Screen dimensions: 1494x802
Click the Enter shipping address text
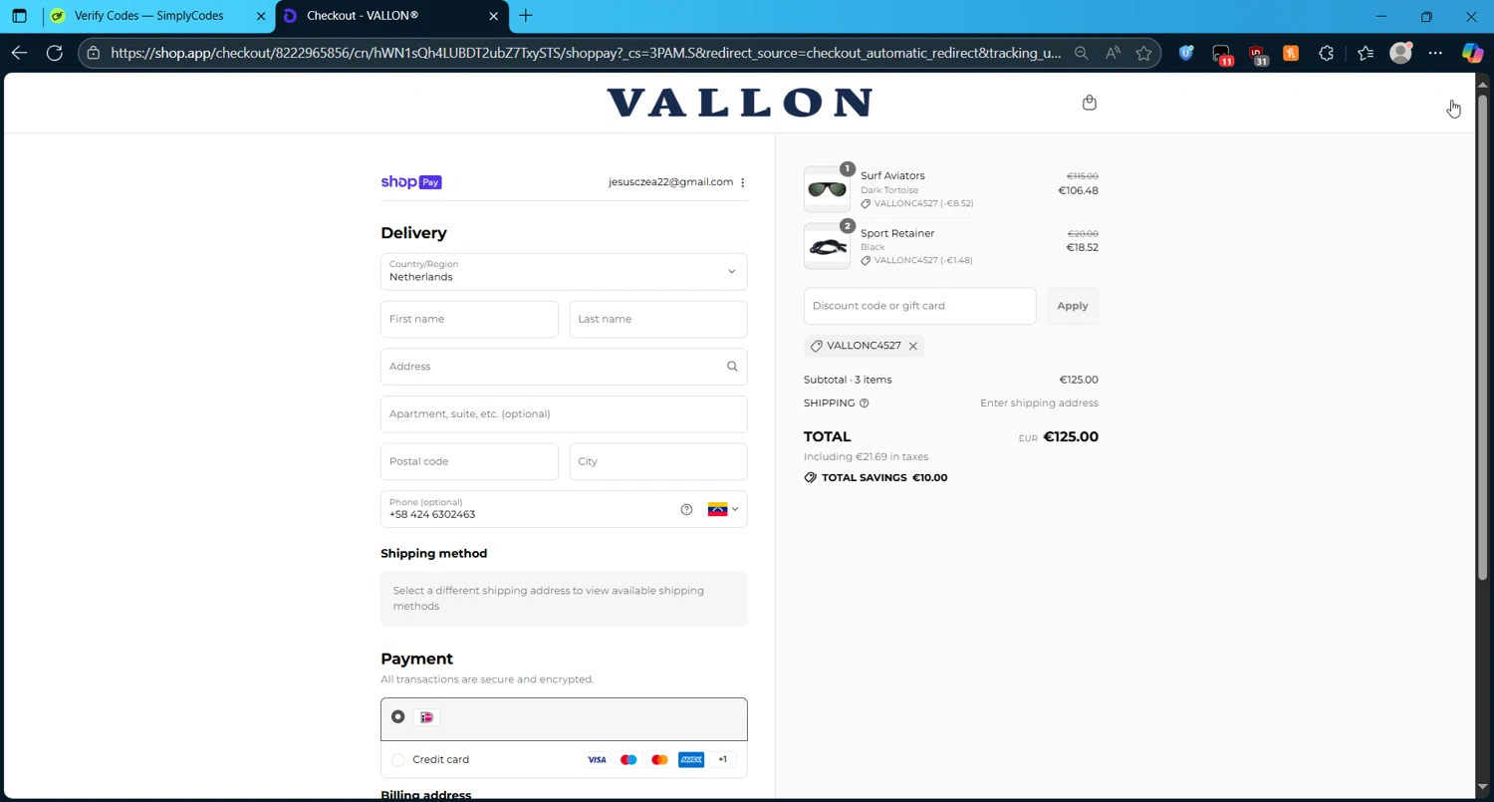1039,403
